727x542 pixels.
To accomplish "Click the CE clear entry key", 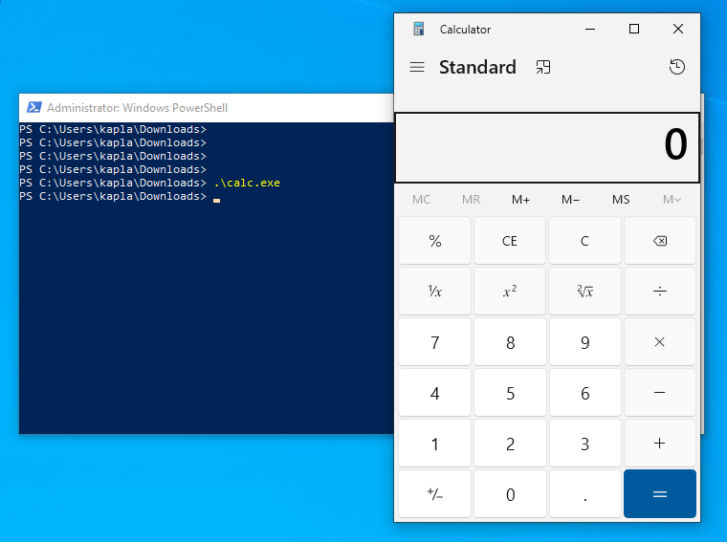I will click(x=510, y=241).
